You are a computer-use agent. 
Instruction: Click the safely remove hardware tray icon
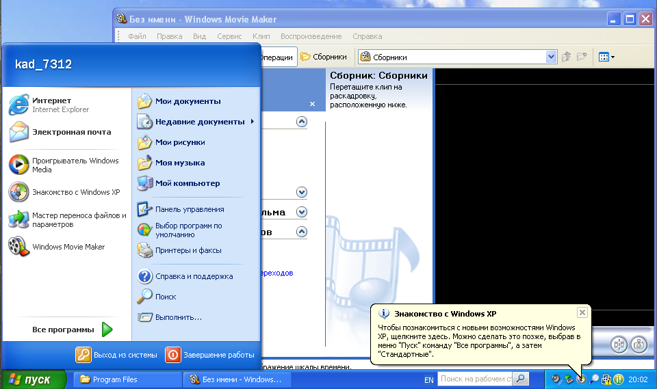pyautogui.click(x=569, y=379)
